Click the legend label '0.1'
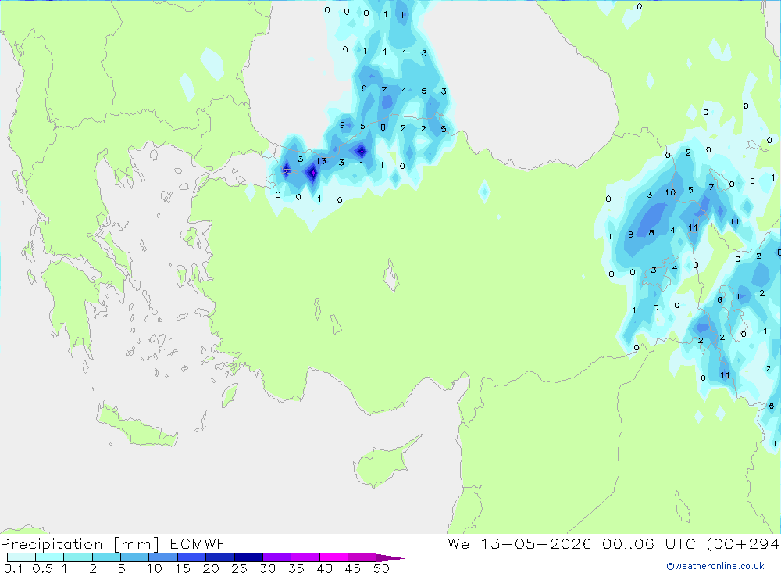 [13, 568]
